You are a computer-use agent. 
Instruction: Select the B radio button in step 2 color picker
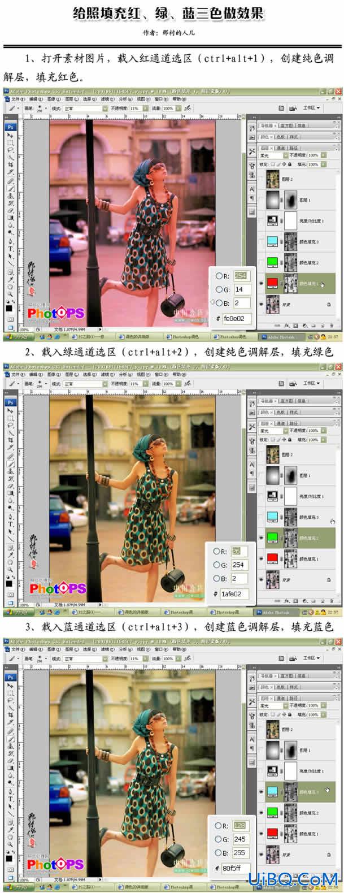(217, 578)
